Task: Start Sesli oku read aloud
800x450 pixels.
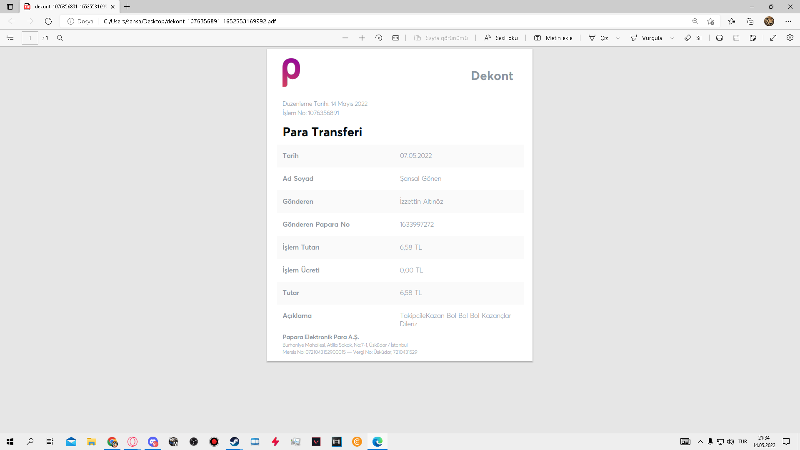Action: (501, 38)
